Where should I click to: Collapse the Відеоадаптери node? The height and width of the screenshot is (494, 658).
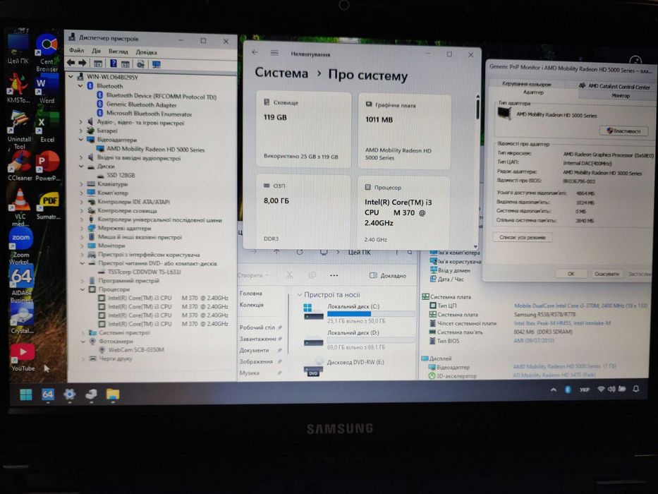[80, 140]
